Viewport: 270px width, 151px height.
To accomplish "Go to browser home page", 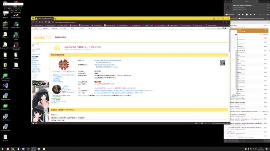I will point(49,22).
